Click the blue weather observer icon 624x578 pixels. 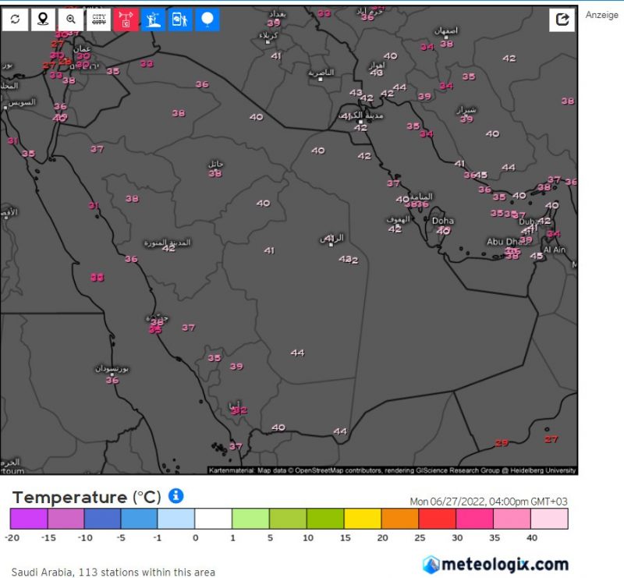click(x=154, y=20)
